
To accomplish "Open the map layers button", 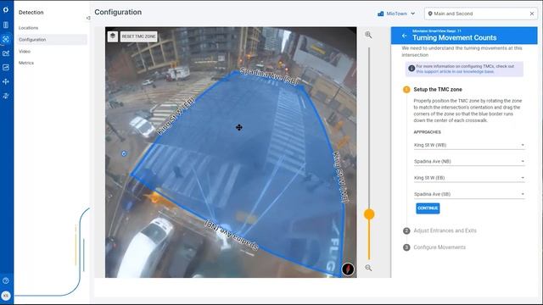I will tap(113, 36).
